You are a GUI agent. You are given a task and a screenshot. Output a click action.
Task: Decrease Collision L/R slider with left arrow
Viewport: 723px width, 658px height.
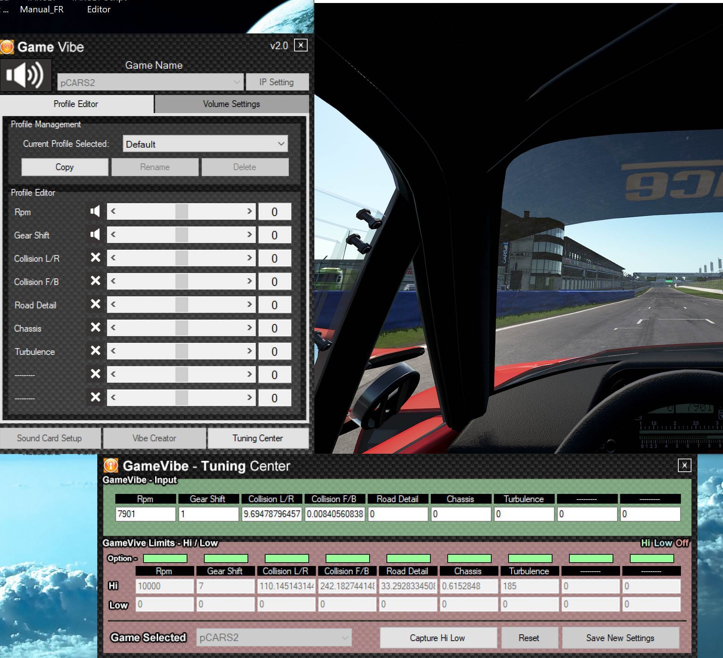click(113, 258)
